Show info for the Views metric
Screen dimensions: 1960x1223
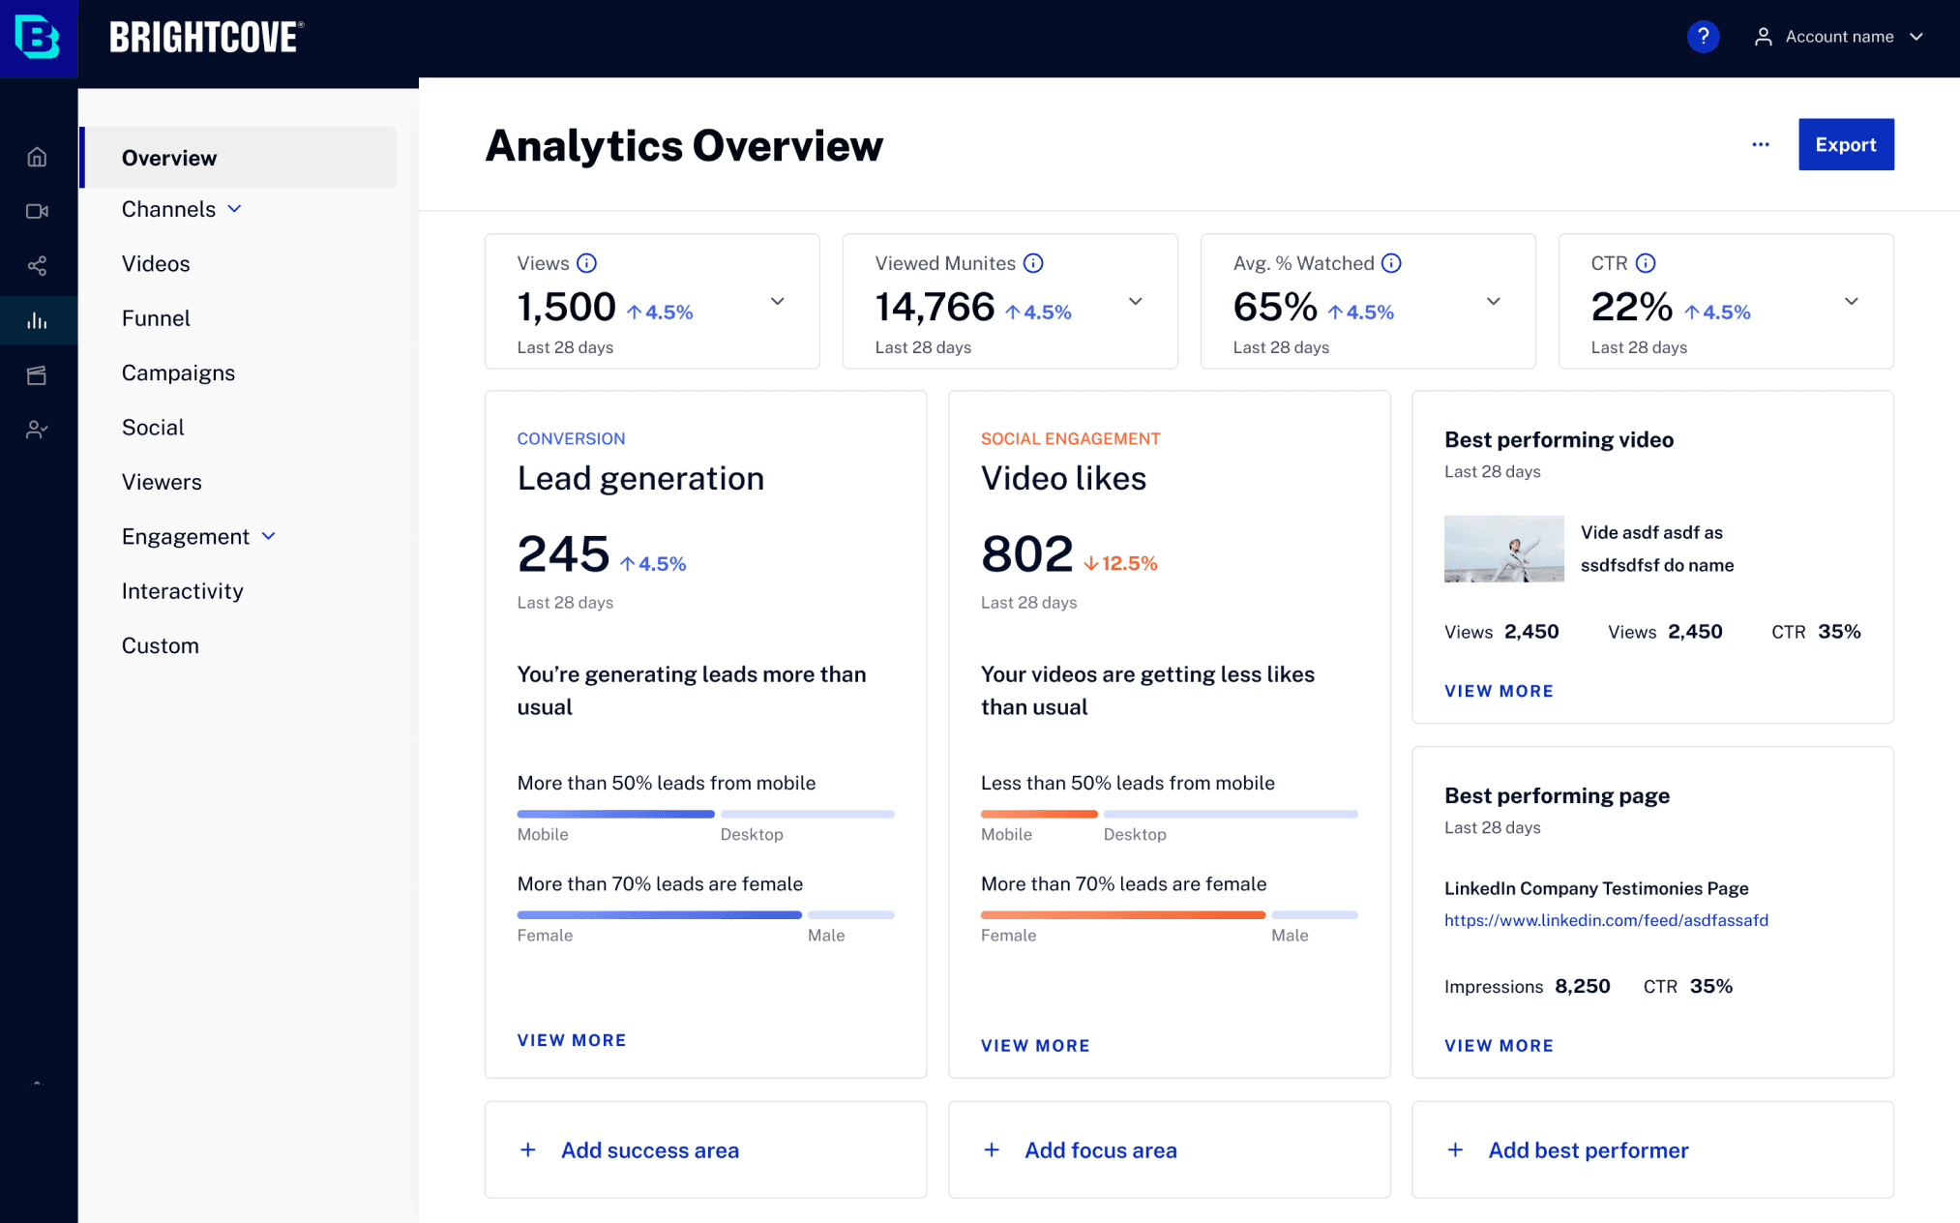click(x=587, y=263)
